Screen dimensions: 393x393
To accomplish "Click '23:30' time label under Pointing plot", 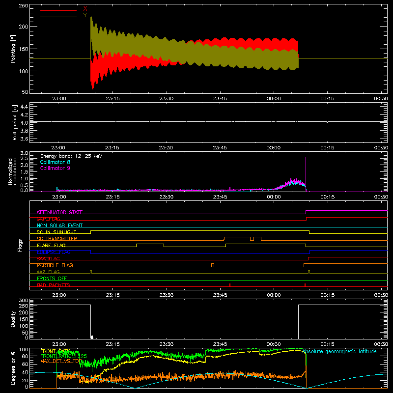I will tap(167, 99).
